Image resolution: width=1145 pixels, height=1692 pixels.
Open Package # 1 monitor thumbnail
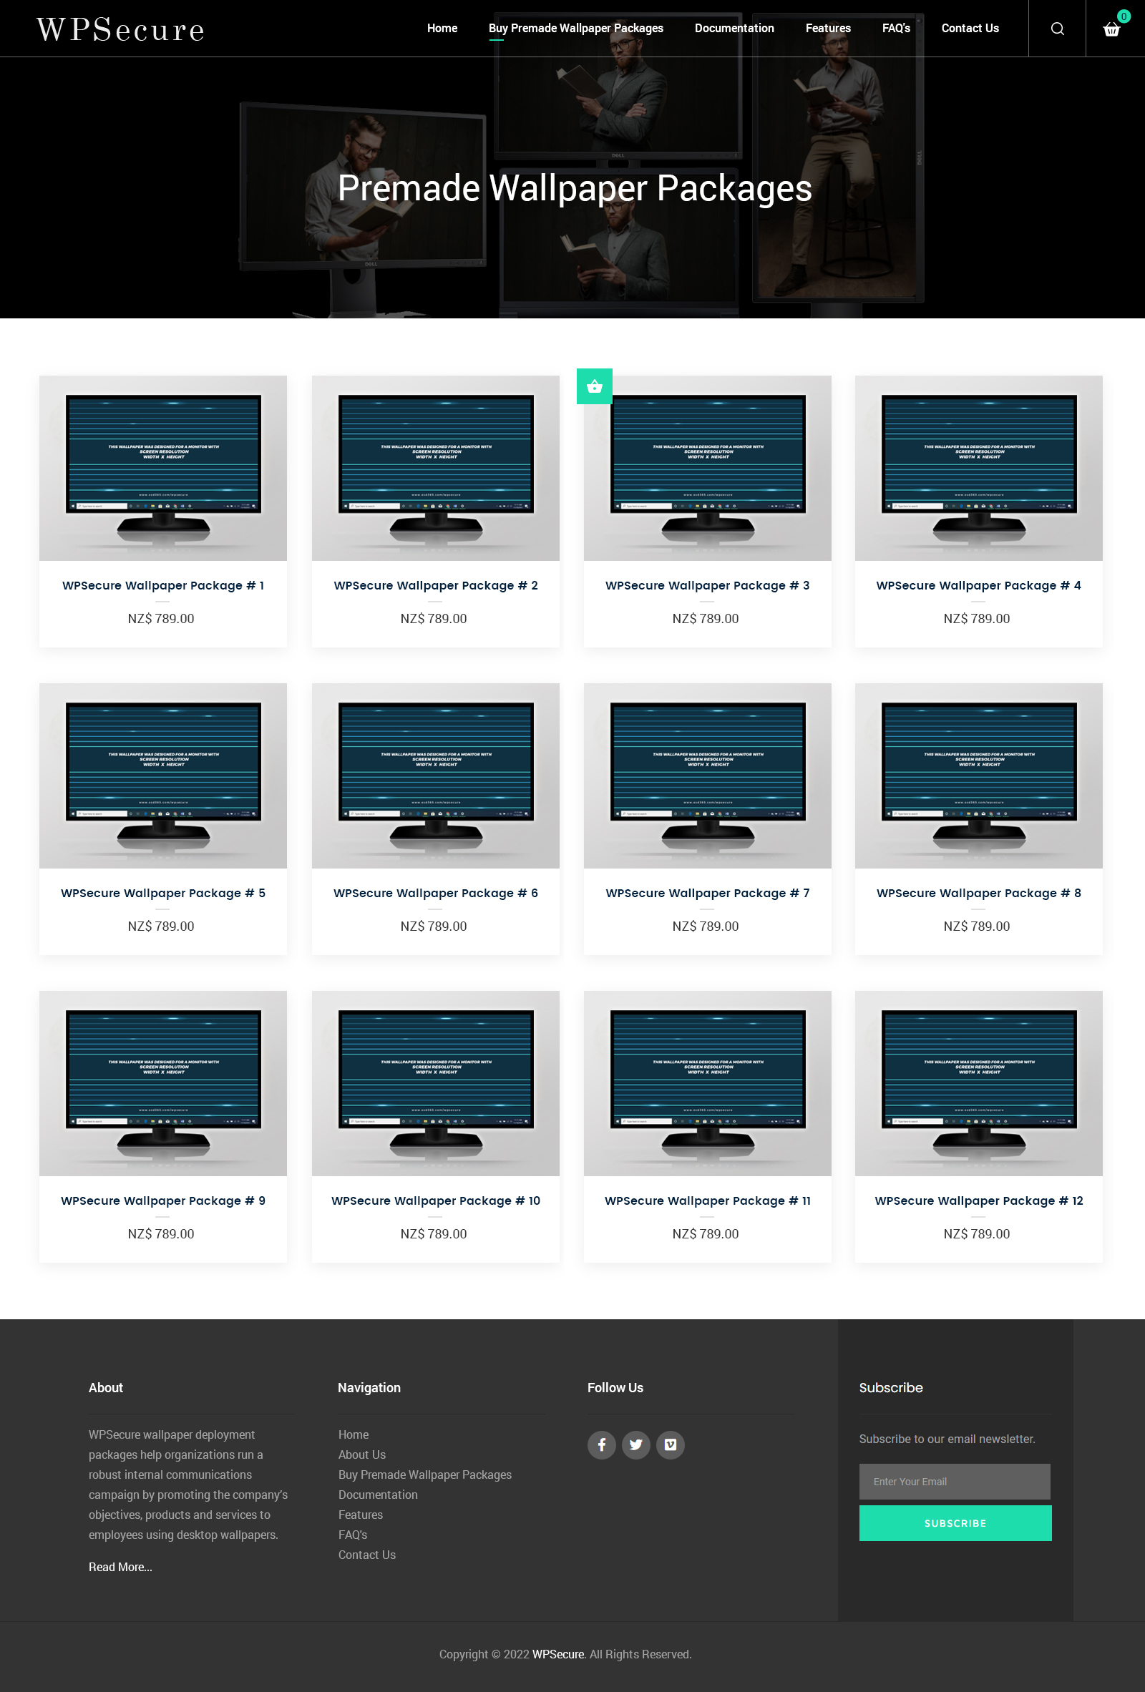[x=163, y=468]
